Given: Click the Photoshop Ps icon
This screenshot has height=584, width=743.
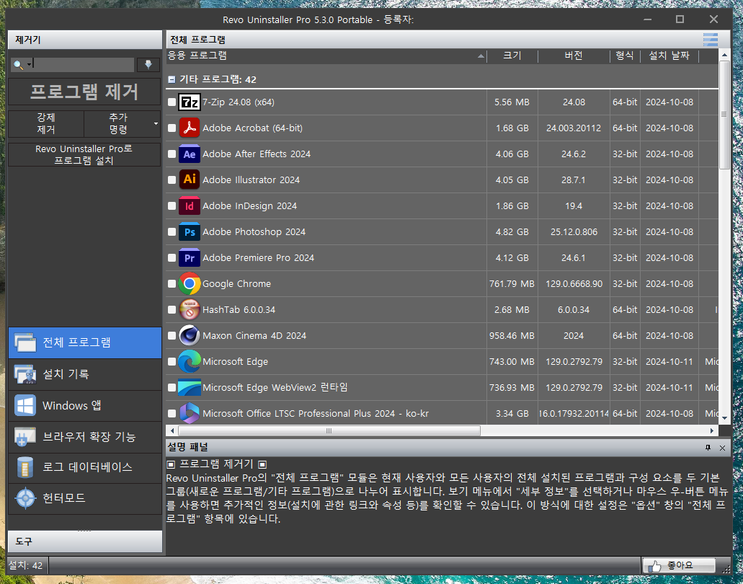Looking at the screenshot, I should pos(189,232).
